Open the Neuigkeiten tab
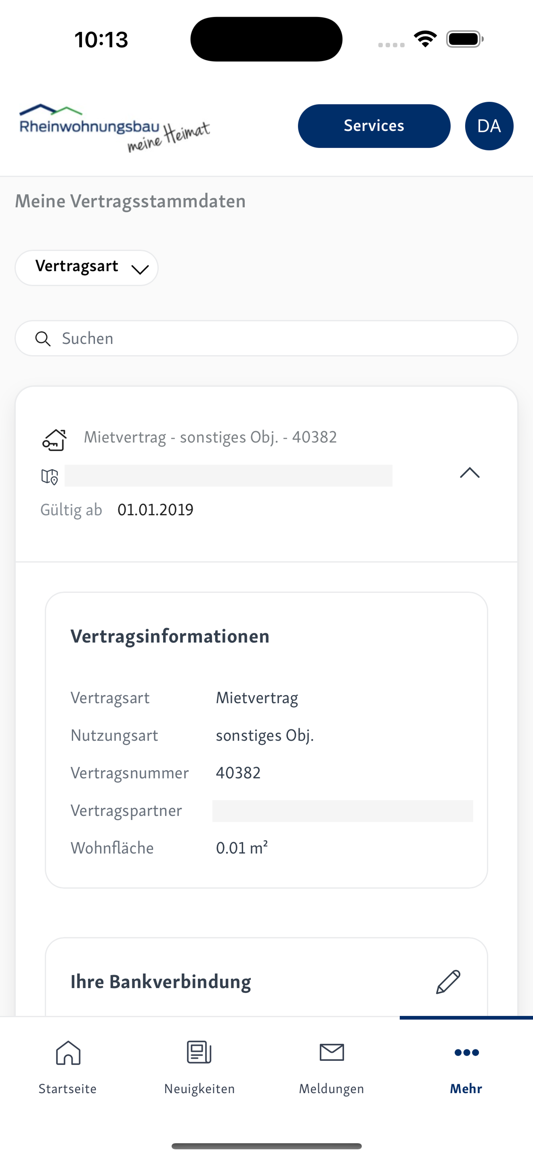533x1159 pixels. 199,1067
